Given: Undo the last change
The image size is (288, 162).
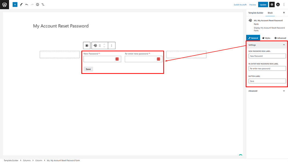Looking at the screenshot, I should pyautogui.click(x=27, y=4).
